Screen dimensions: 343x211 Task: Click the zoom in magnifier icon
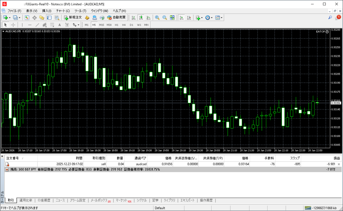coord(157,17)
